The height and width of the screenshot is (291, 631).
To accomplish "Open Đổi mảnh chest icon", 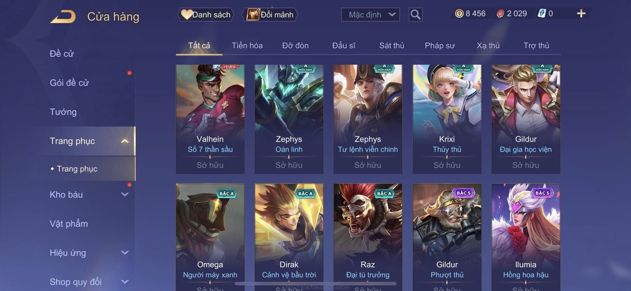I will [253, 14].
